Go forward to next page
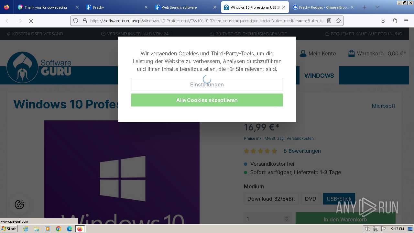The height and width of the screenshot is (233, 414). (19, 21)
